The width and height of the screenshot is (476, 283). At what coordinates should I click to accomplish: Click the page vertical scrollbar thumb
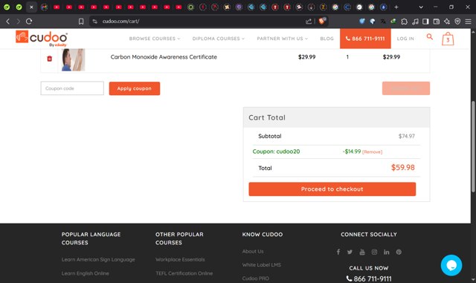click(x=473, y=146)
